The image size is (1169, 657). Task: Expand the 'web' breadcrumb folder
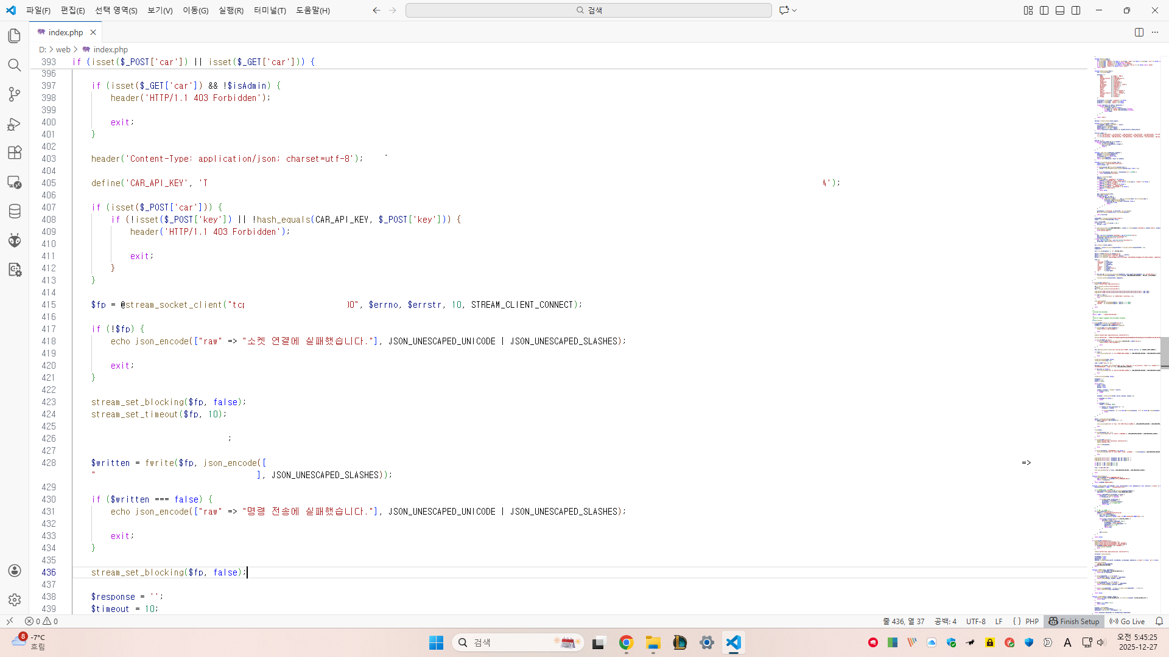coord(63,50)
